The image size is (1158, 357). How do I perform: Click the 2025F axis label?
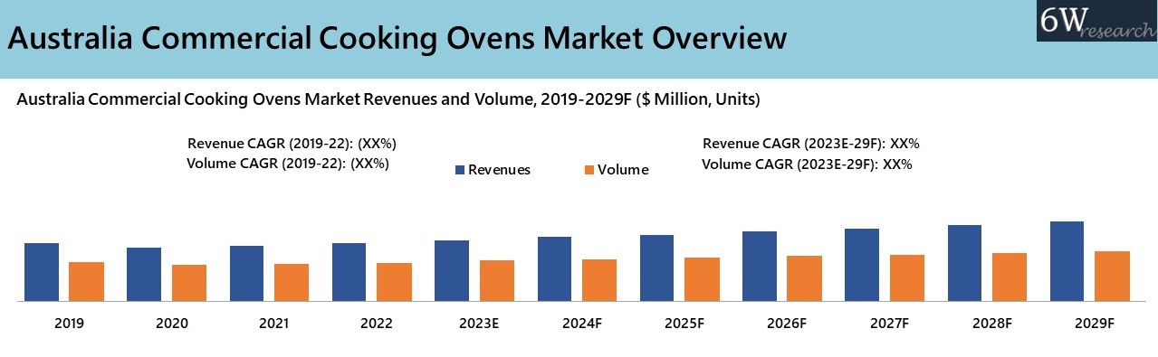click(x=684, y=323)
